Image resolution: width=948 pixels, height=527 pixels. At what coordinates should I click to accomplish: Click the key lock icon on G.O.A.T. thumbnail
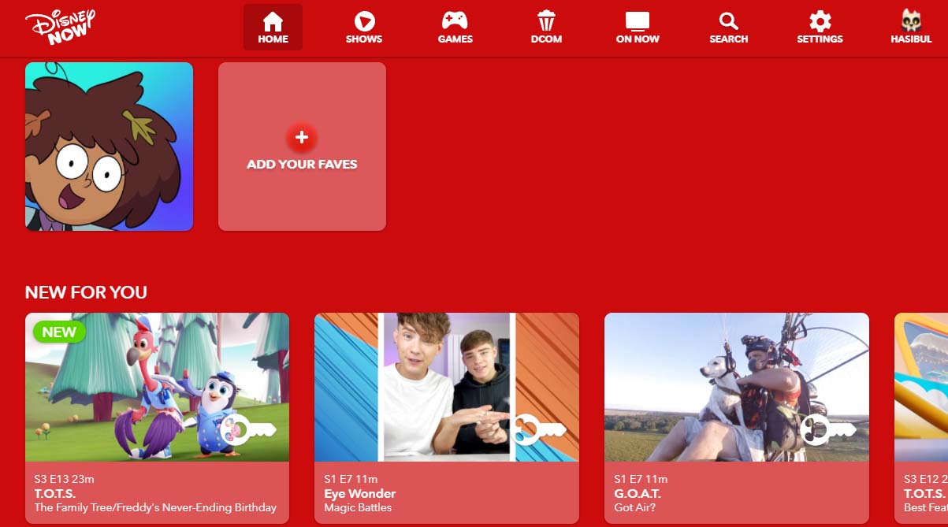827,430
